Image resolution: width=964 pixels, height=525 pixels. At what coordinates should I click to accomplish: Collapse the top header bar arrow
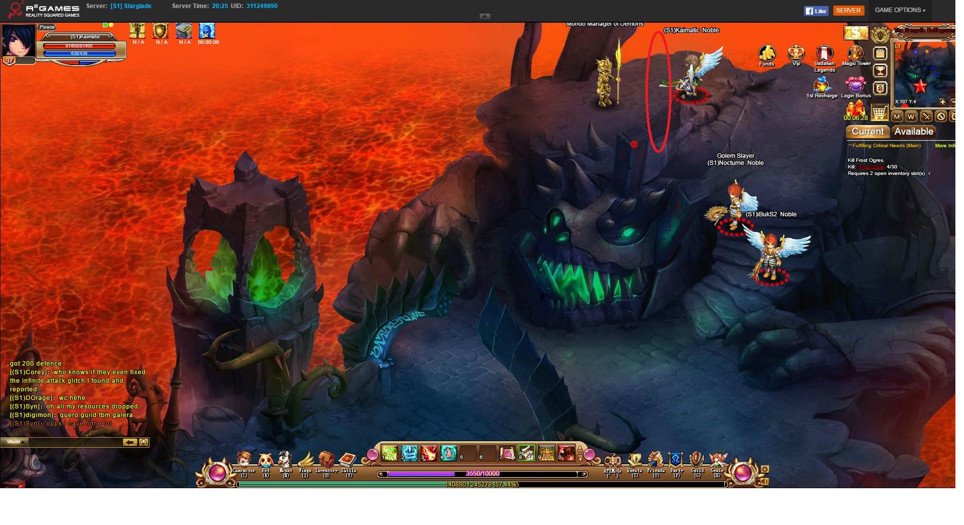click(x=485, y=16)
